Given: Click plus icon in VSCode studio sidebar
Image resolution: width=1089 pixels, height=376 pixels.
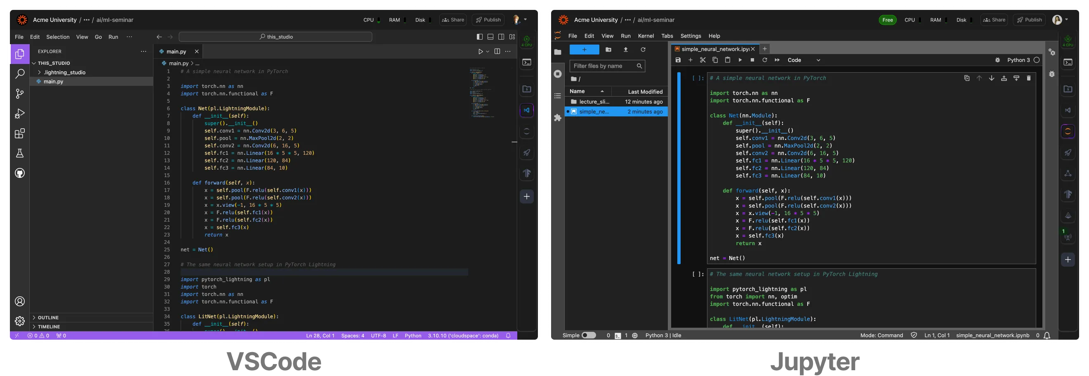Looking at the screenshot, I should [x=527, y=197].
